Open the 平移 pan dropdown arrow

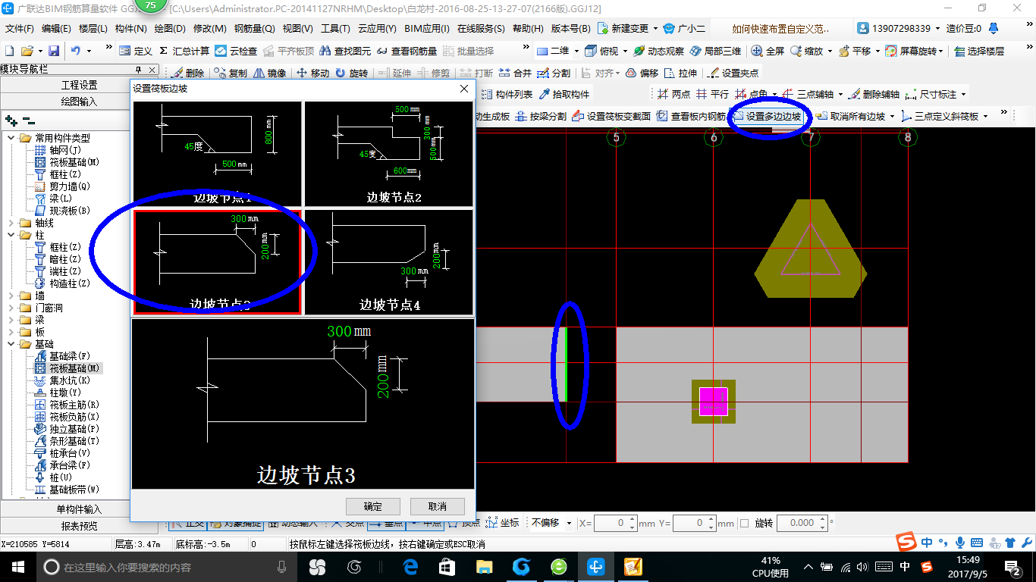(x=877, y=51)
